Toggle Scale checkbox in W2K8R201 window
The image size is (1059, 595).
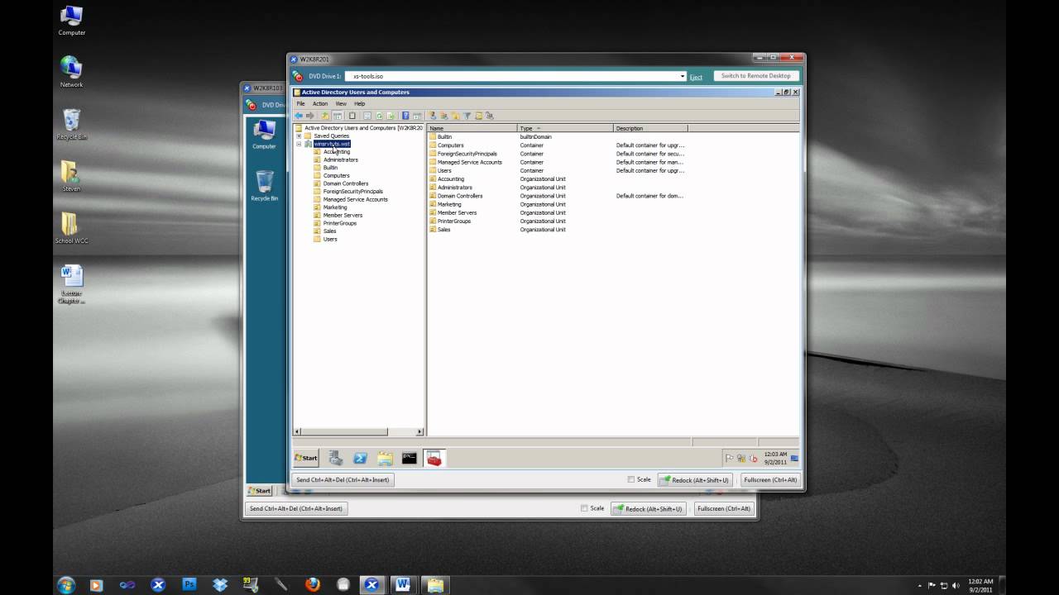pos(631,479)
